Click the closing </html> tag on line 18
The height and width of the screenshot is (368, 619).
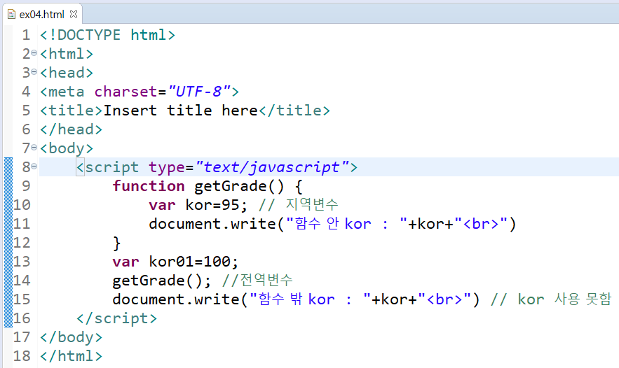click(x=71, y=356)
